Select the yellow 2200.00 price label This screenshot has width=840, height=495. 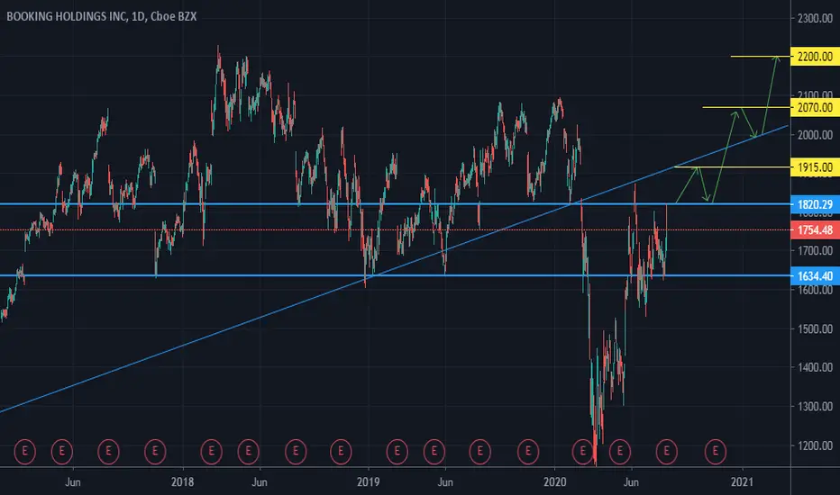(x=815, y=57)
